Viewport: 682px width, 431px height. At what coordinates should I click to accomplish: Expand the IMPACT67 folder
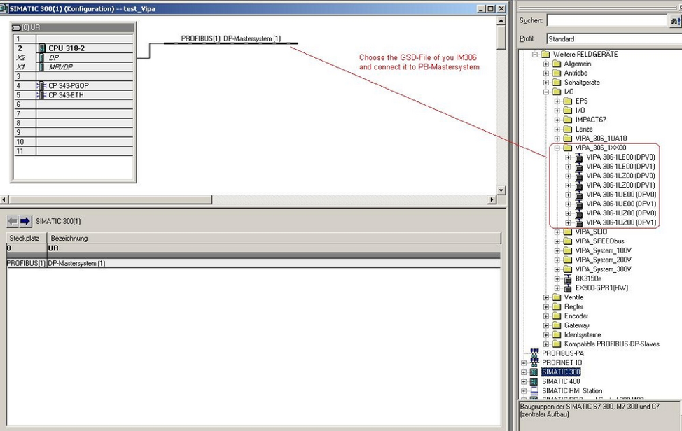tap(557, 120)
